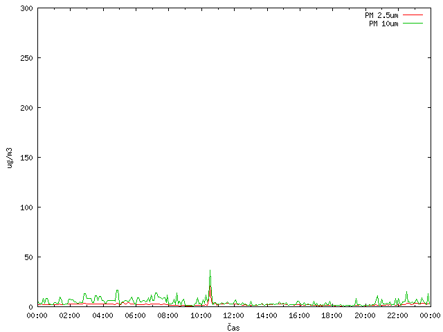Click the 04:00 time label
Screen dimensions: 443x332
[102, 315]
